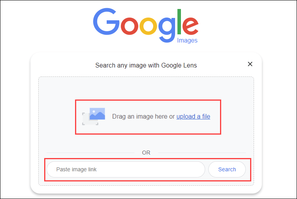Click the gray dashed bracket placeholder icon

point(90,119)
